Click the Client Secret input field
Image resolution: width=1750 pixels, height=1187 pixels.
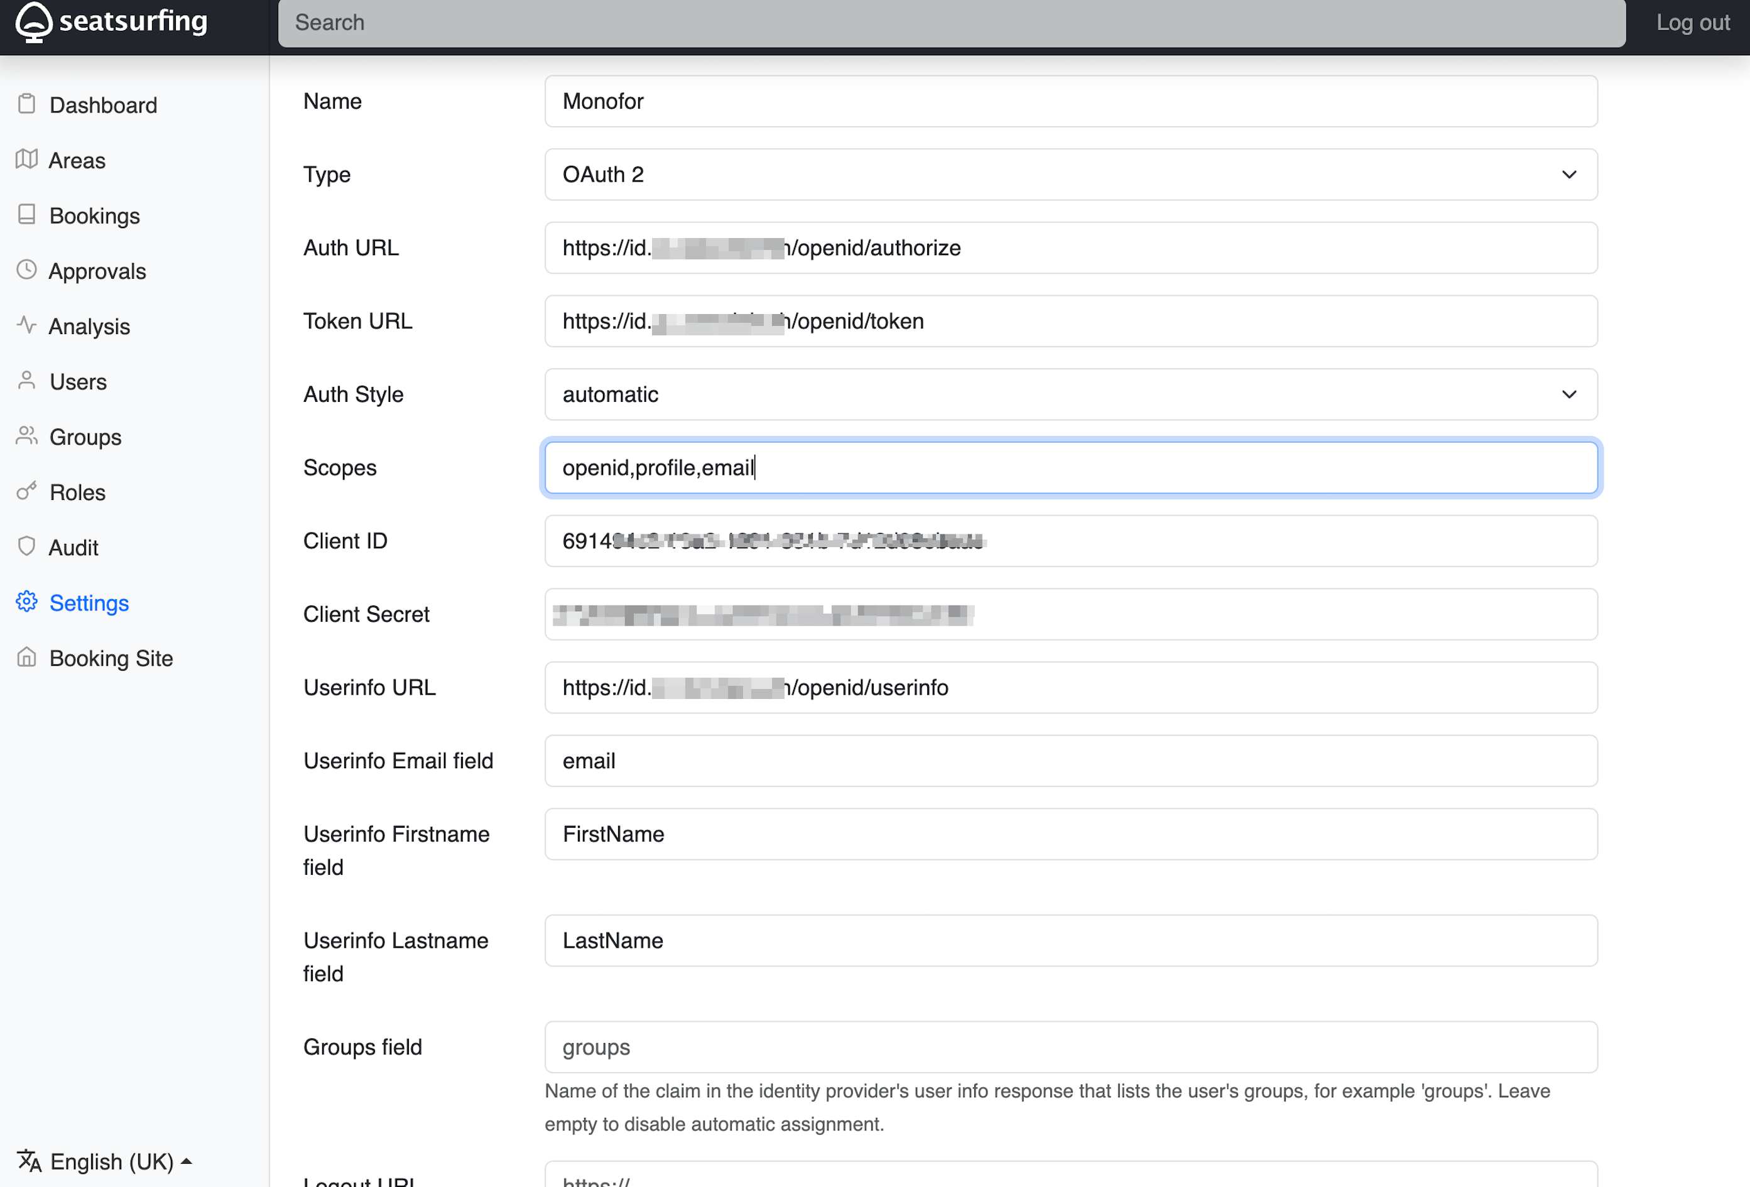[x=1070, y=614]
